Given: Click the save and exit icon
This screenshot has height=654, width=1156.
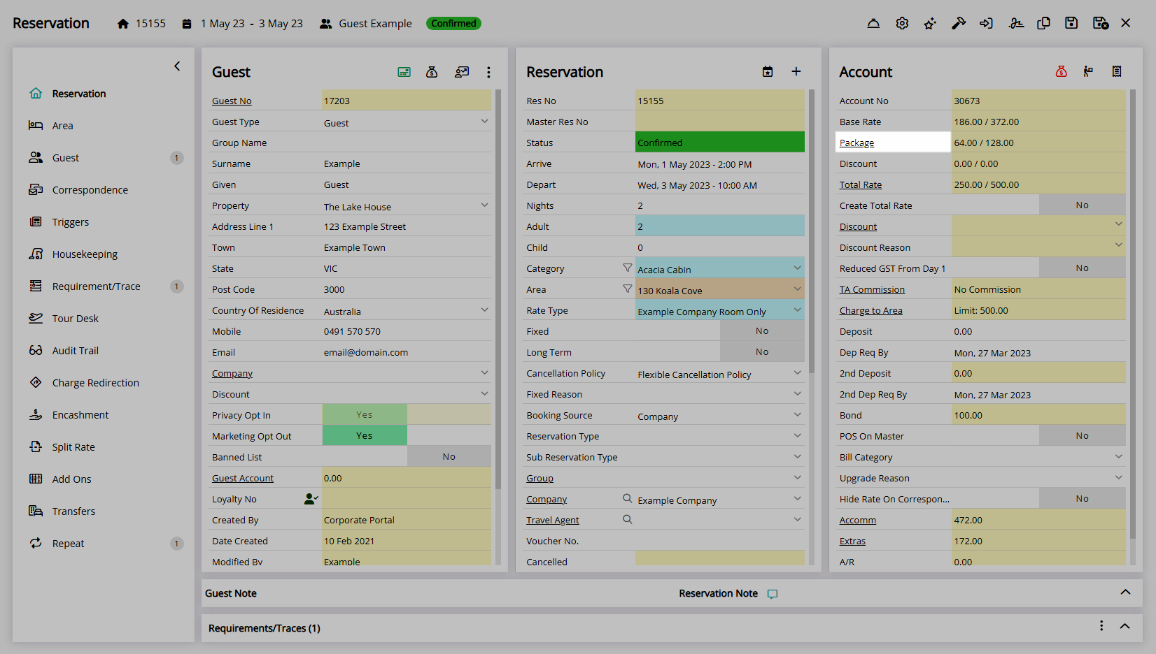Looking at the screenshot, I should click(x=1100, y=23).
